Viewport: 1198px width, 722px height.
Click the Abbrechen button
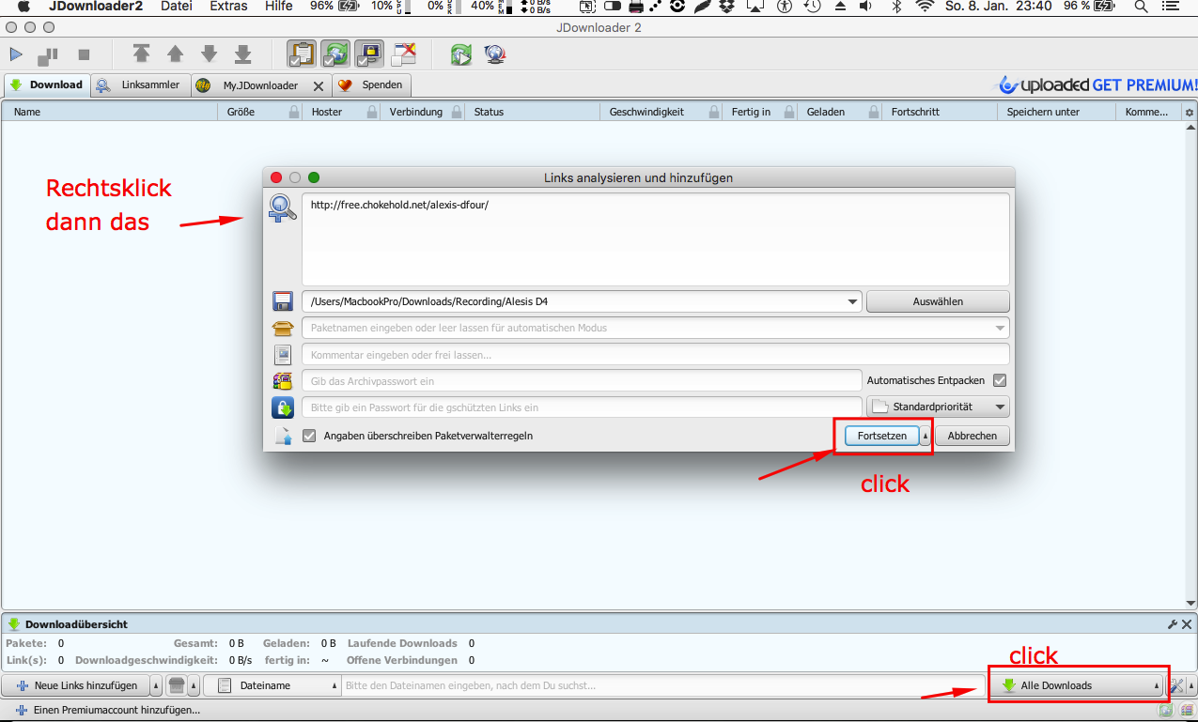pos(972,436)
